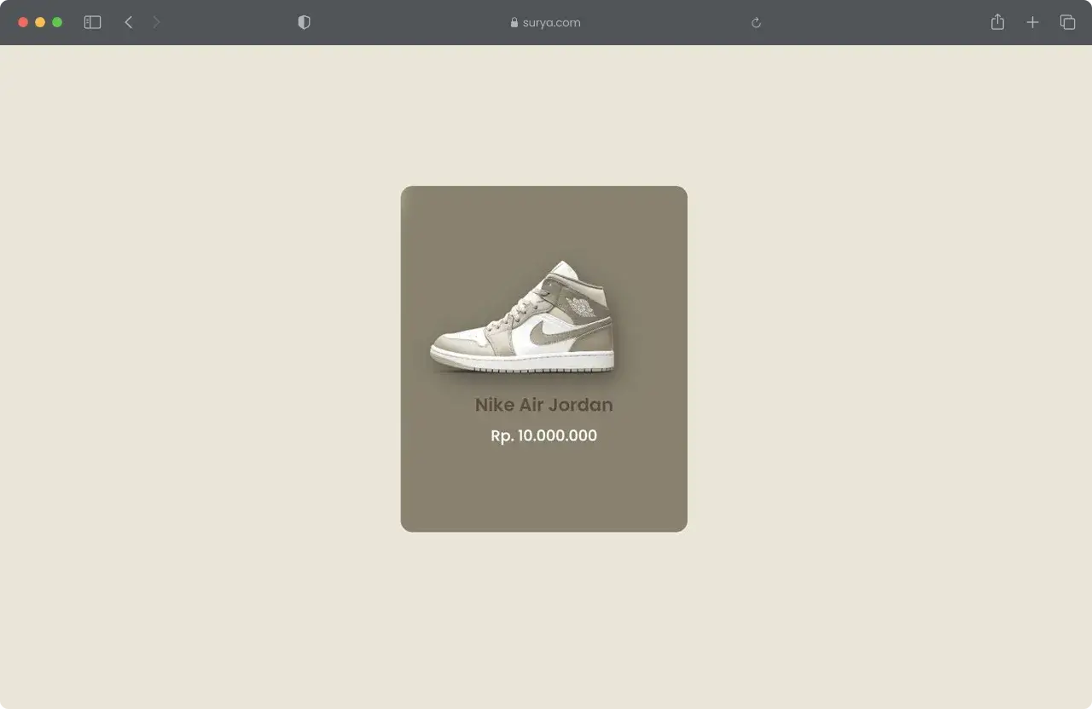Image resolution: width=1092 pixels, height=709 pixels.
Task: Focus the surya.com address bar
Action: point(551,22)
